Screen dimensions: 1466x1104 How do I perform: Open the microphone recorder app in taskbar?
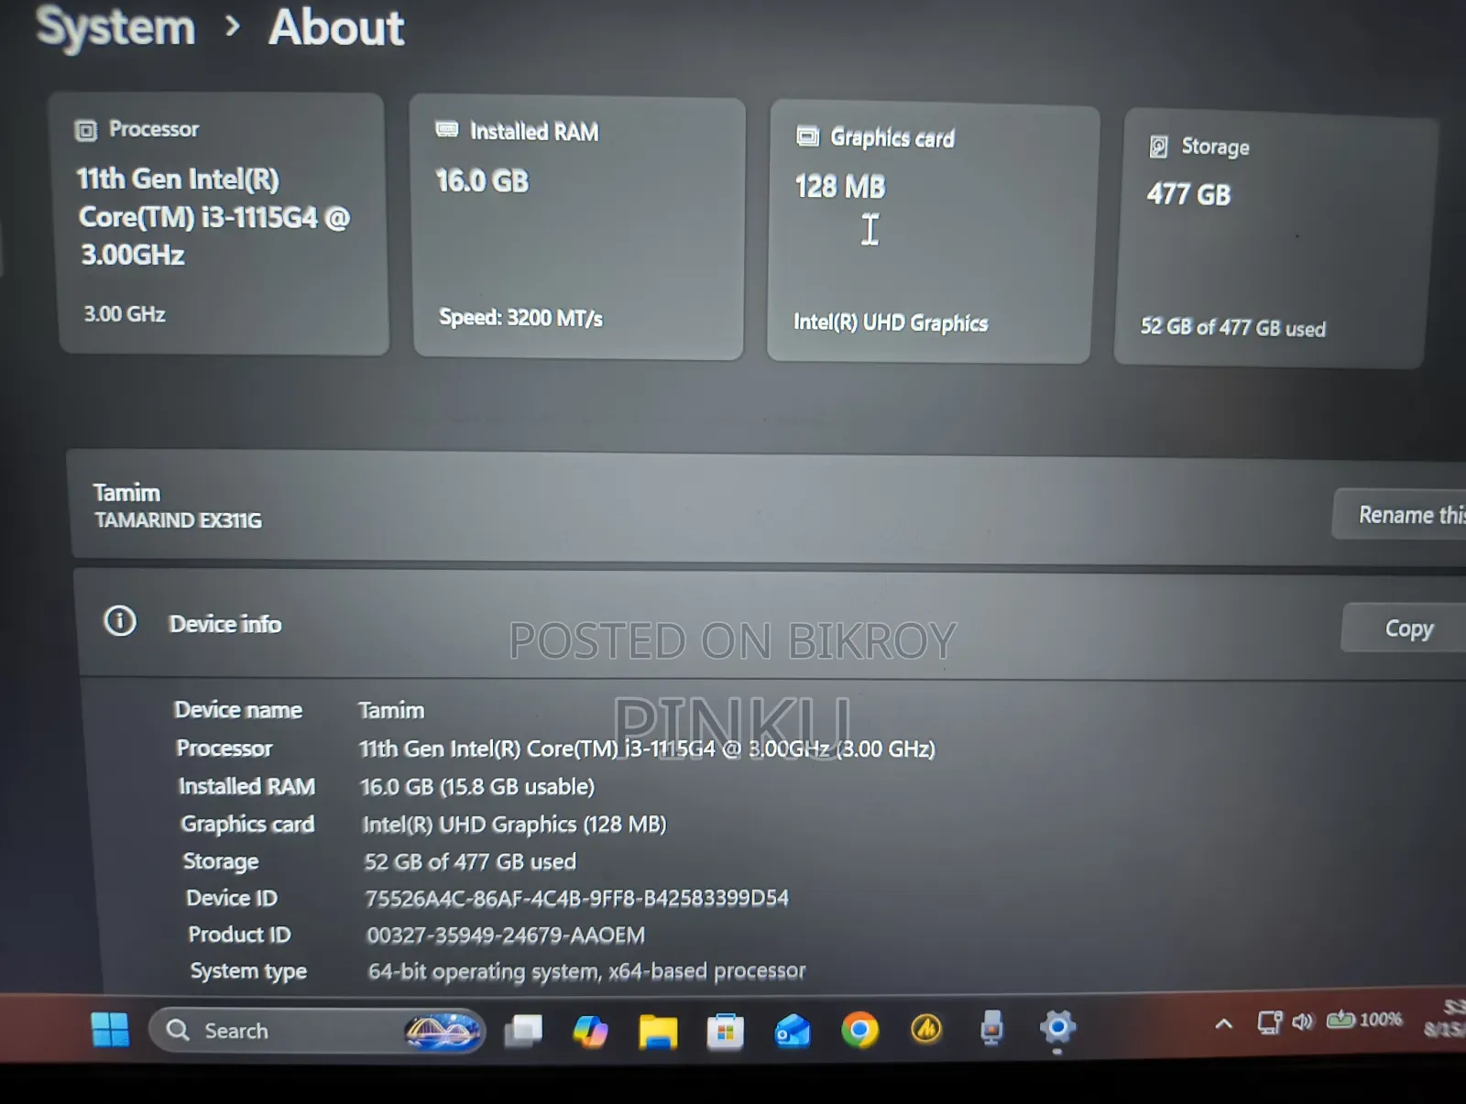(x=991, y=1028)
